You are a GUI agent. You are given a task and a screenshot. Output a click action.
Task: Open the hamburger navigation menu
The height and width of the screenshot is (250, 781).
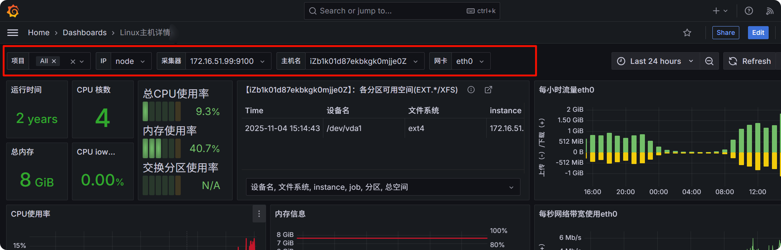pos(13,33)
